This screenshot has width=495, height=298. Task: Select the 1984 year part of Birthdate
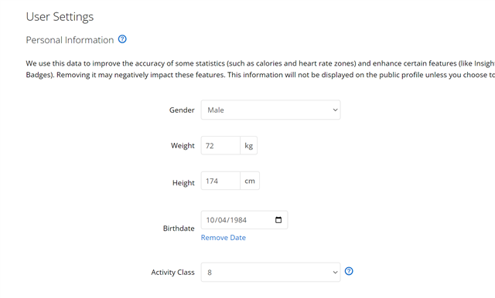point(239,220)
